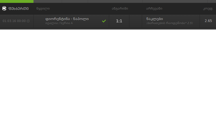Click the წყვილი column header
216x121 pixels.
pos(43,9)
